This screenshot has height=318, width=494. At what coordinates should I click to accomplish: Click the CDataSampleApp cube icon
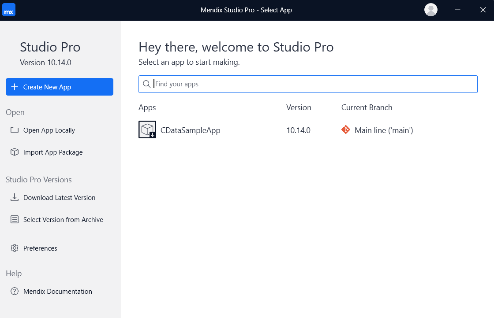pyautogui.click(x=147, y=129)
